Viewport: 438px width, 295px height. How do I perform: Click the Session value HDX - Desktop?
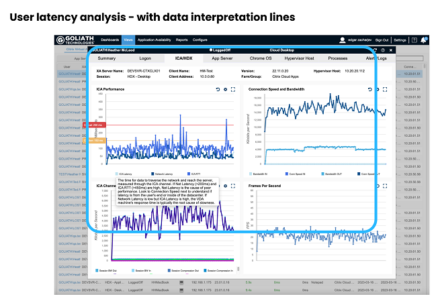[139, 76]
